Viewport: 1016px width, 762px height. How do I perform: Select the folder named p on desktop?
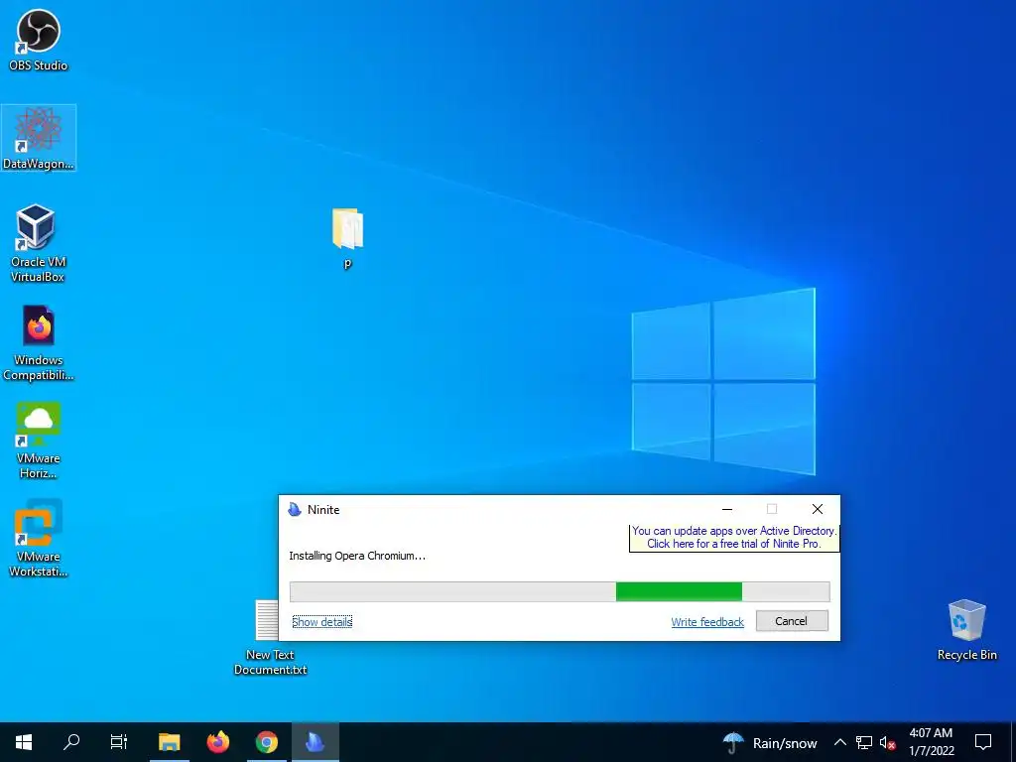coord(347,237)
